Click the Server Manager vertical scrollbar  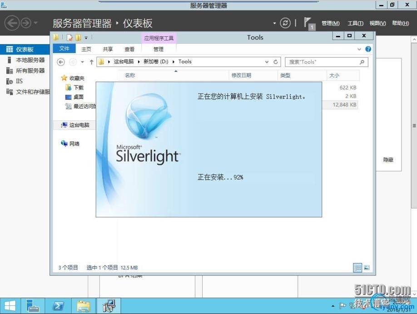414,125
